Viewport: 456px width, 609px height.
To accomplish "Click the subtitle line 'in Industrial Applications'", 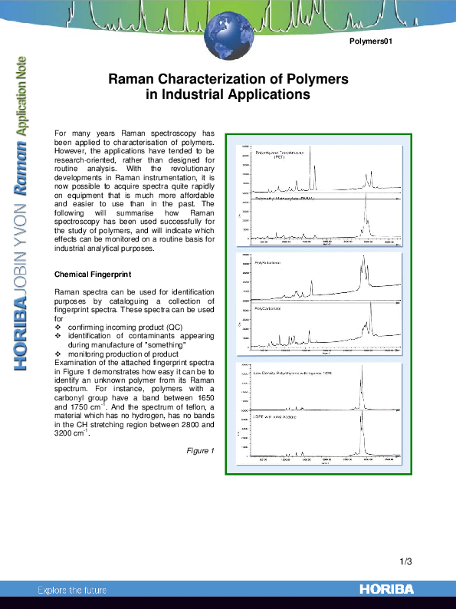I will [x=228, y=94].
